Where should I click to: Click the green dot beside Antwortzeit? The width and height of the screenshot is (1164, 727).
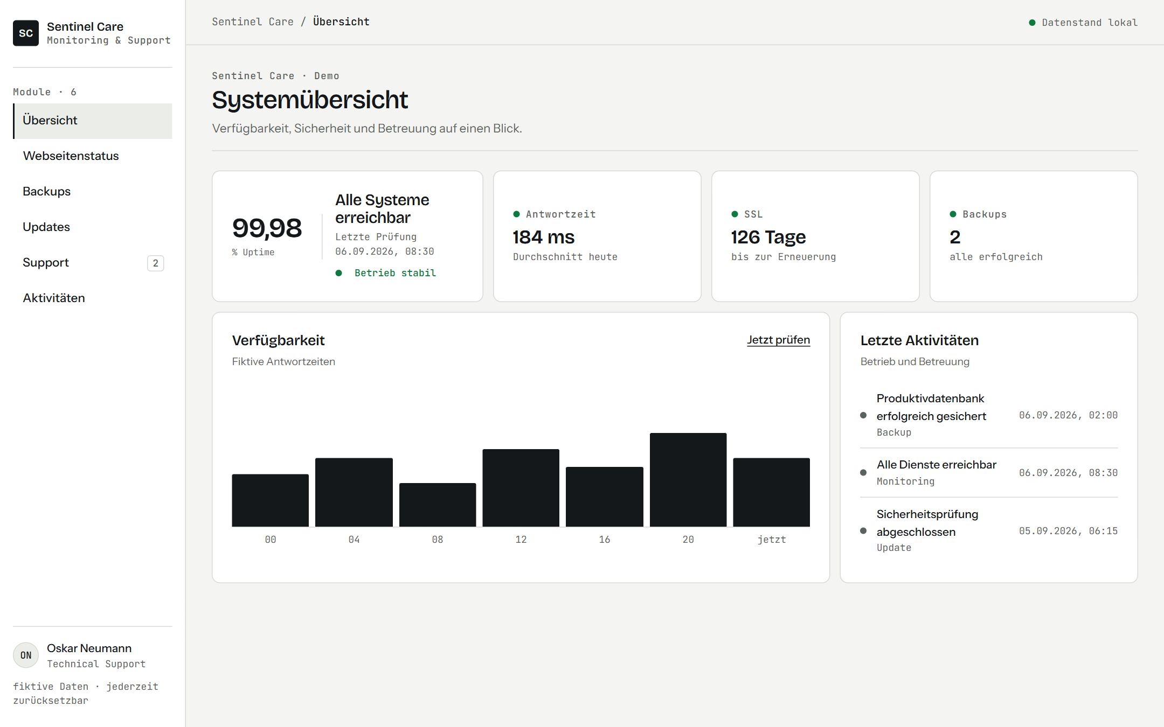pos(516,214)
